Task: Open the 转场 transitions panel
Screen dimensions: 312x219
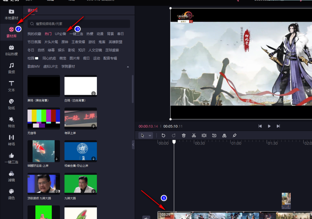Action: click(x=11, y=140)
